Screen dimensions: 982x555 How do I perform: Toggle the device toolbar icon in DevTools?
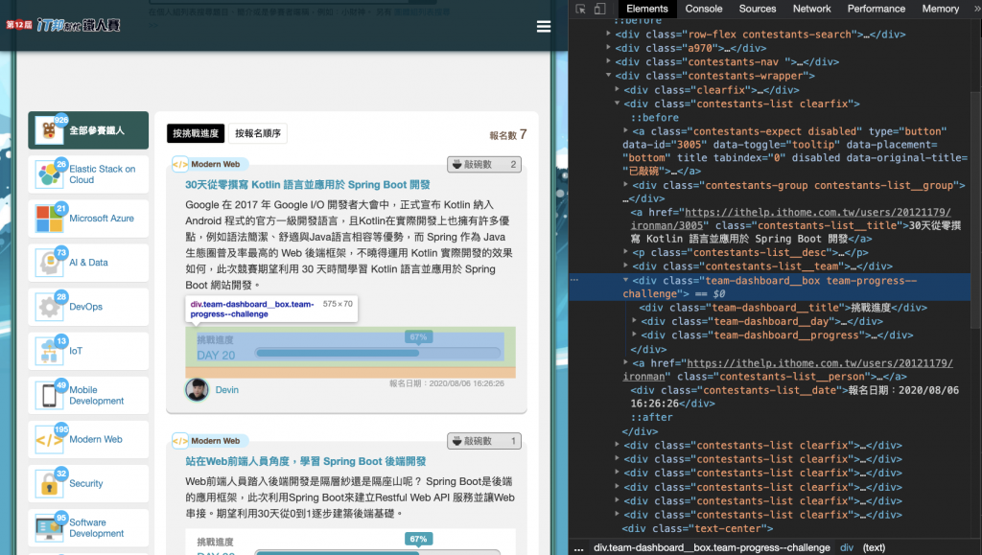pos(600,9)
